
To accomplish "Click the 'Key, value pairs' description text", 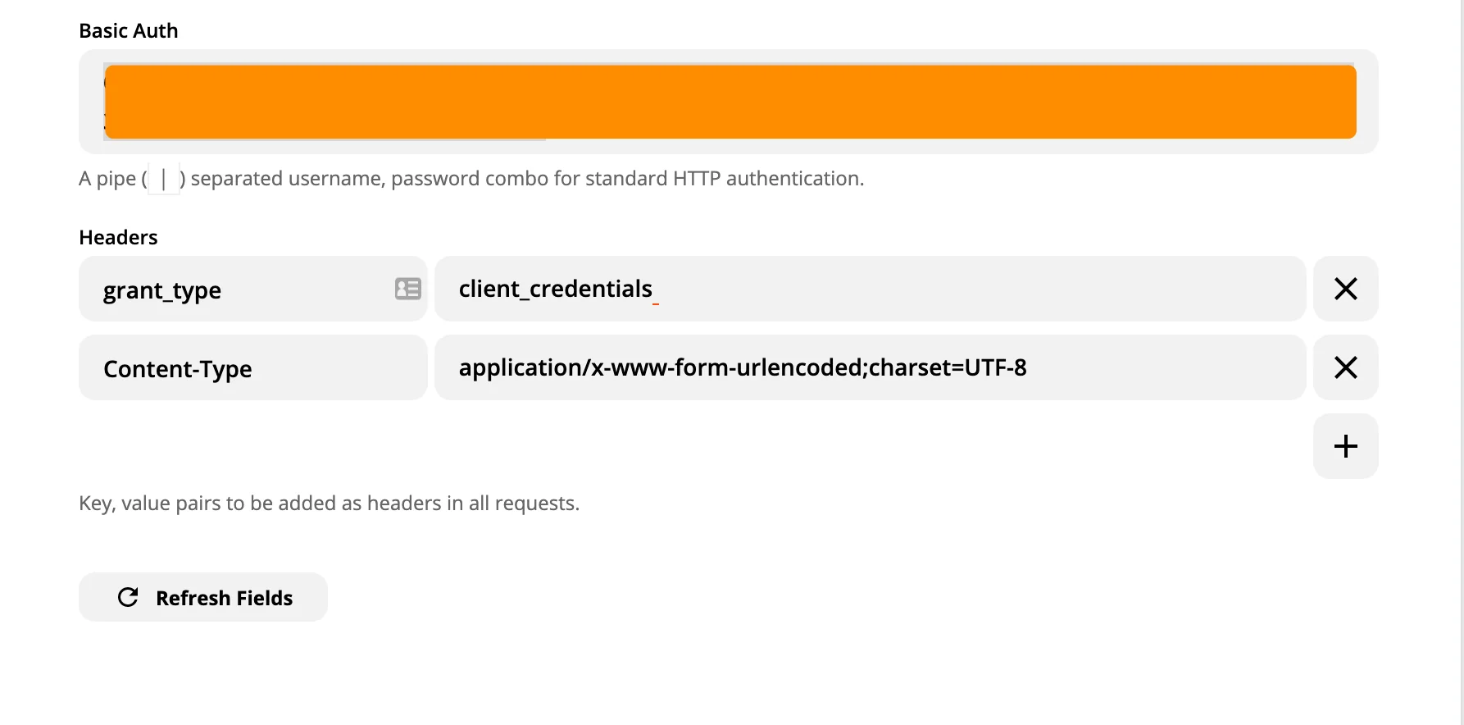I will pyautogui.click(x=329, y=504).
